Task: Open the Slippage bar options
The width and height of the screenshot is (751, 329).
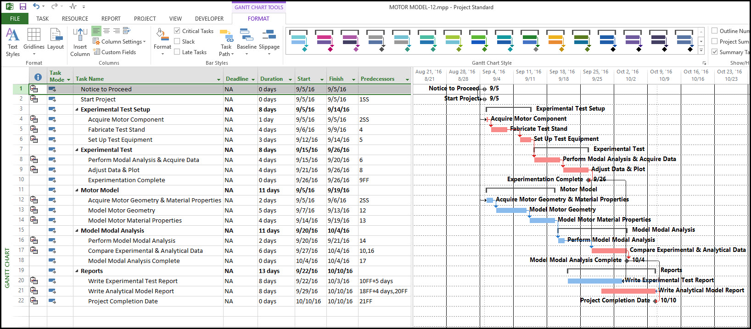Action: click(x=269, y=42)
